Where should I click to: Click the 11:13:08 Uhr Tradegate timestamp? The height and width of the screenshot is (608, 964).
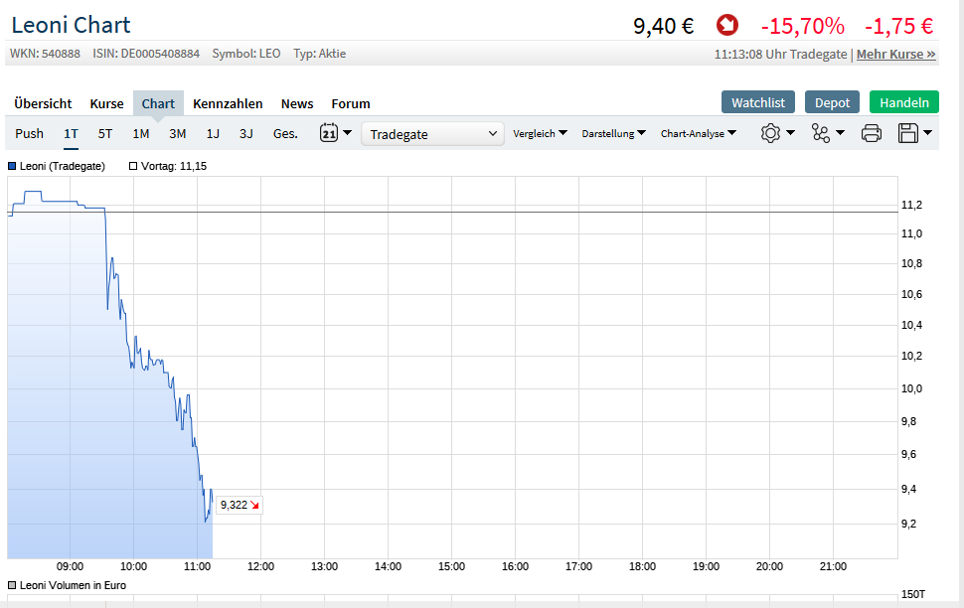pos(781,54)
